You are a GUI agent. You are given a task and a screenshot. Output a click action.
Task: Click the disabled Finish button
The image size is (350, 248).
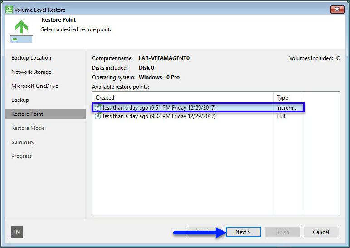(x=282, y=232)
